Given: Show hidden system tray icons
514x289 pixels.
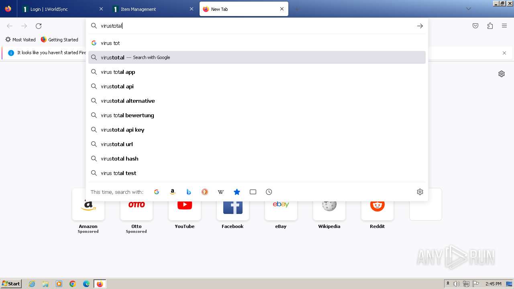Looking at the screenshot, I should (448, 284).
